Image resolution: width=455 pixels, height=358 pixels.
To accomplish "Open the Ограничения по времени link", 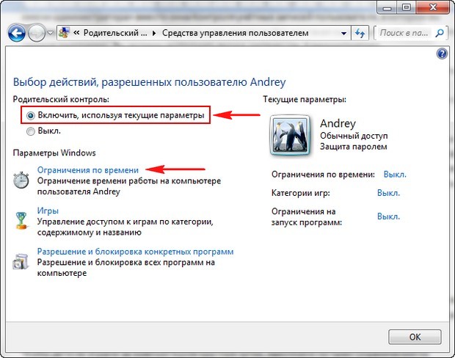I will (x=88, y=170).
